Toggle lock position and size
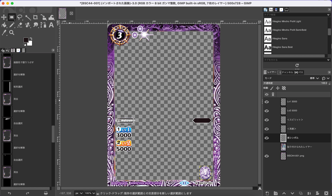This screenshot has height=196, width=332. tap(278, 88)
